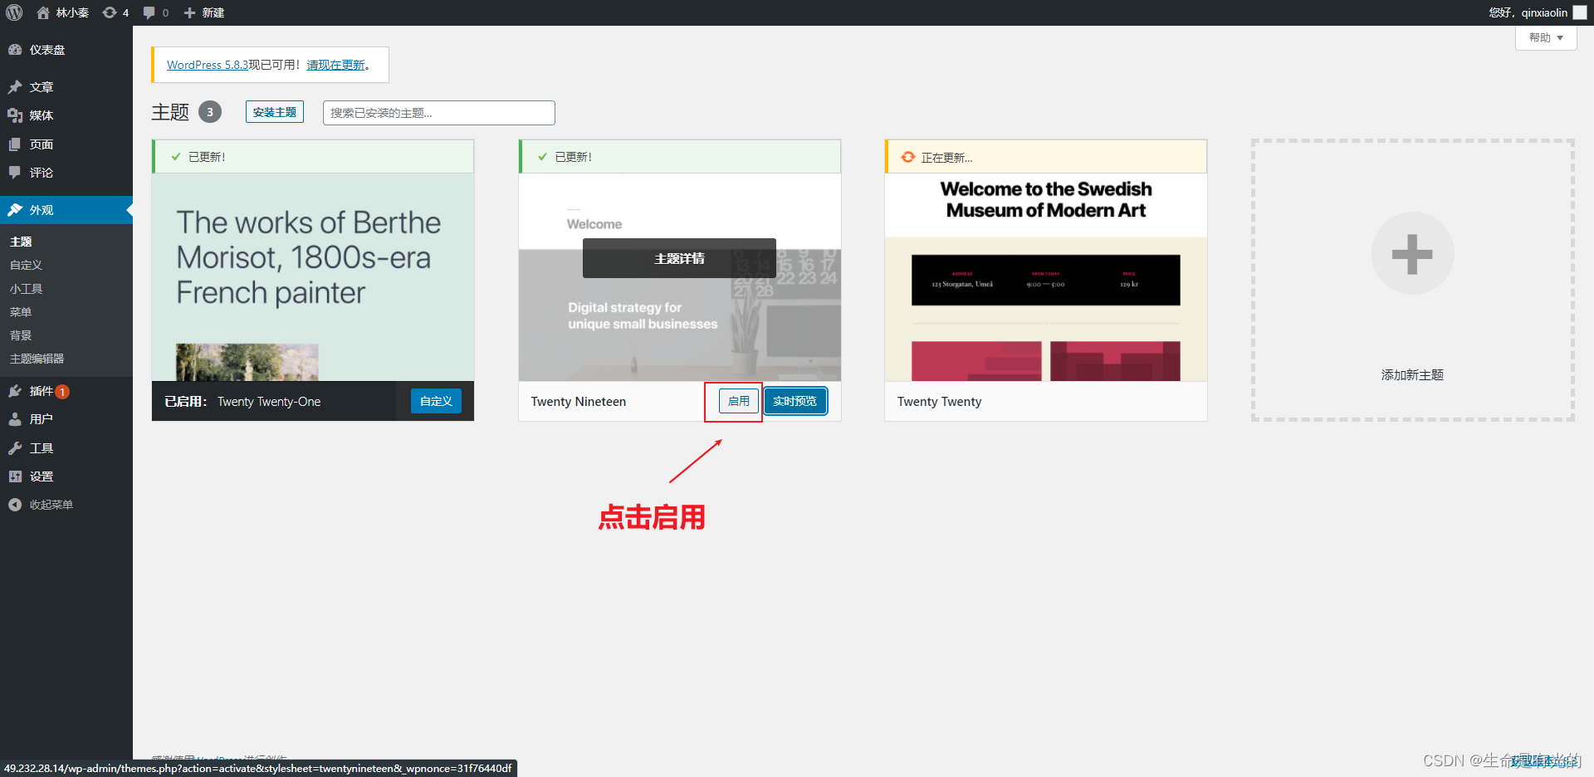Open the comments bubble icon in admin bar
This screenshot has height=777, width=1594.
149,12
